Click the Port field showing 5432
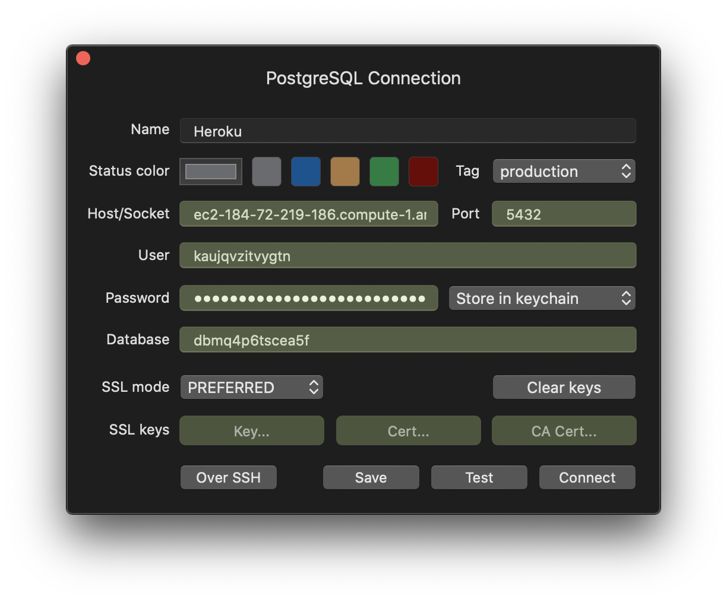Viewport: 727px width, 602px height. (563, 214)
